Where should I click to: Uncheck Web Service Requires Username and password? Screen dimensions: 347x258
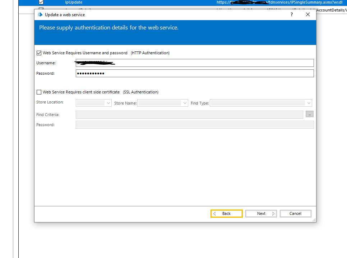pos(39,53)
